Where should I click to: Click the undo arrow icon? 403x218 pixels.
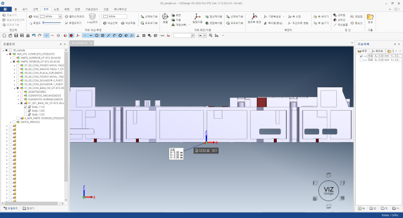click(x=34, y=35)
